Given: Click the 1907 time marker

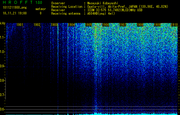Looking at the screenshot, I should tap(123, 25).
